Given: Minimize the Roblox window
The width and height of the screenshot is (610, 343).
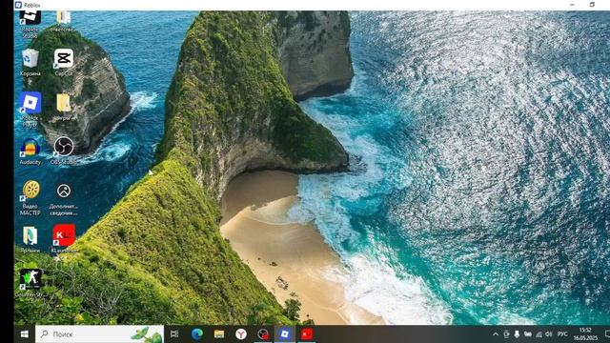Looking at the screenshot, I should [572, 5].
